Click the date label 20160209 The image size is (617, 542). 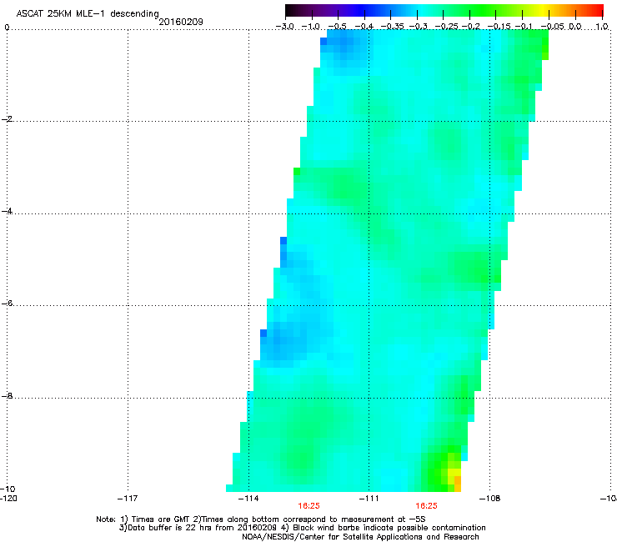point(181,22)
